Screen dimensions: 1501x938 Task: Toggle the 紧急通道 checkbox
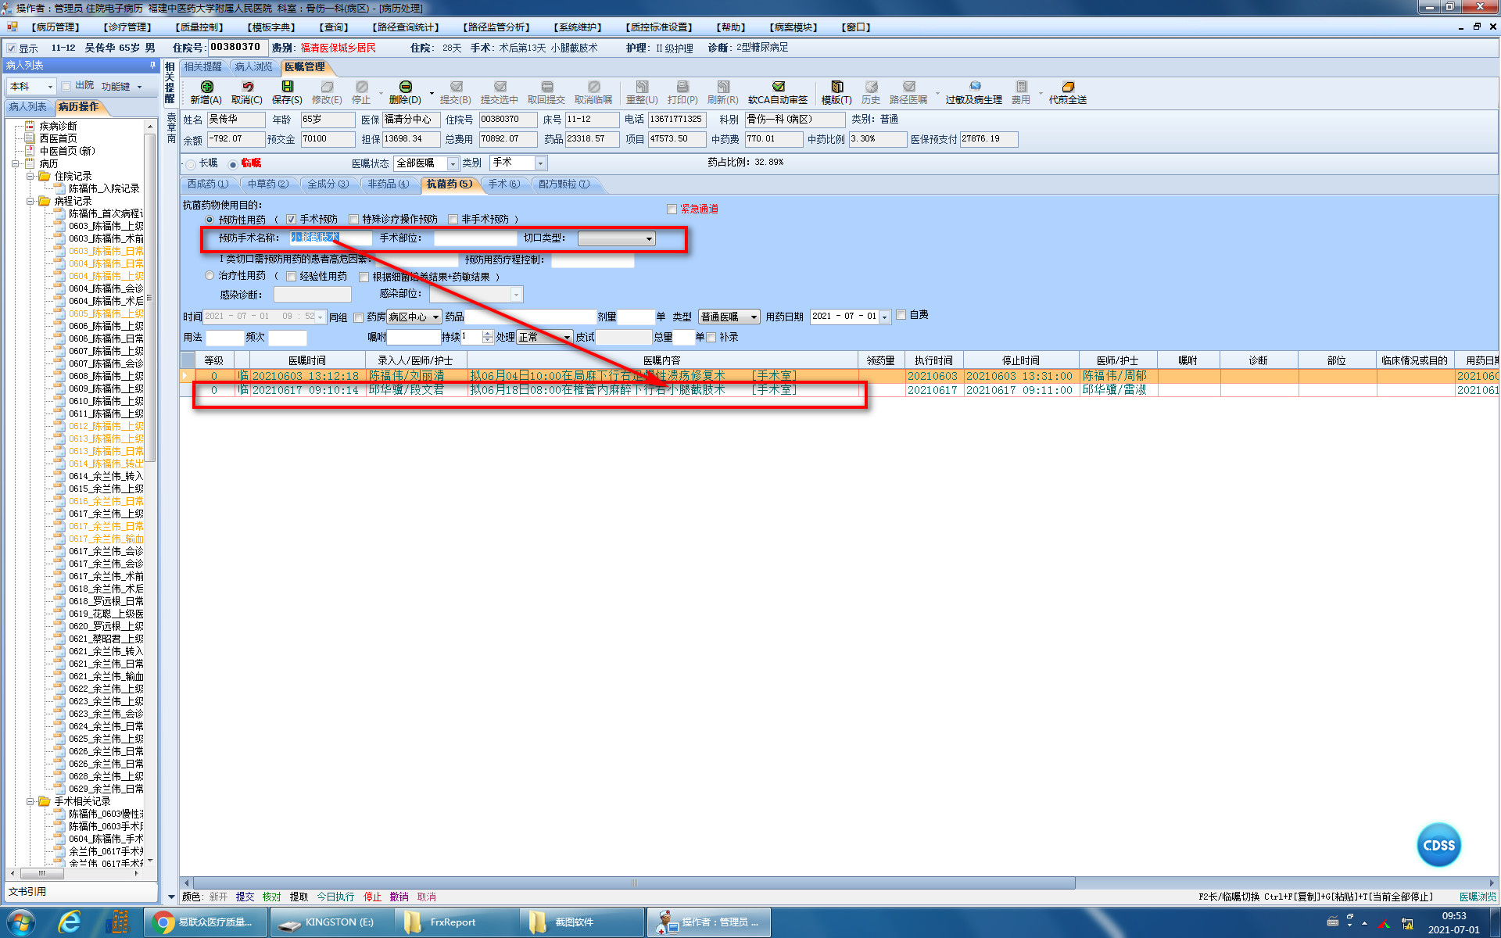672,209
